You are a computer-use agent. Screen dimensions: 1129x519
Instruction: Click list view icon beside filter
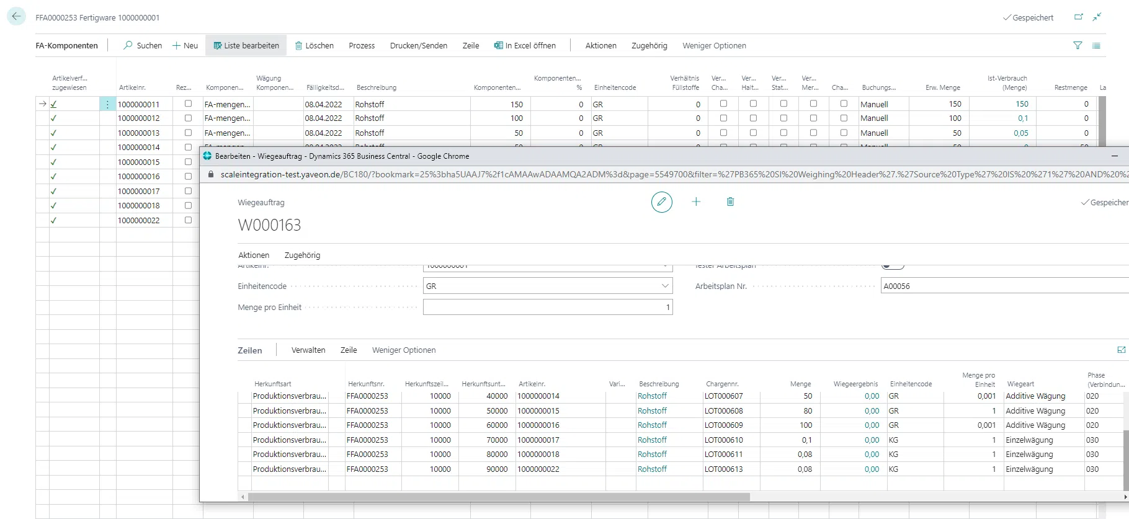1096,45
